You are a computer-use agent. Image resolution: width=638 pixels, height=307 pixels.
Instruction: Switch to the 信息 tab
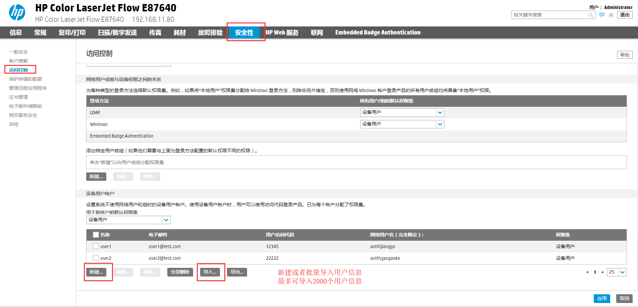[16, 32]
